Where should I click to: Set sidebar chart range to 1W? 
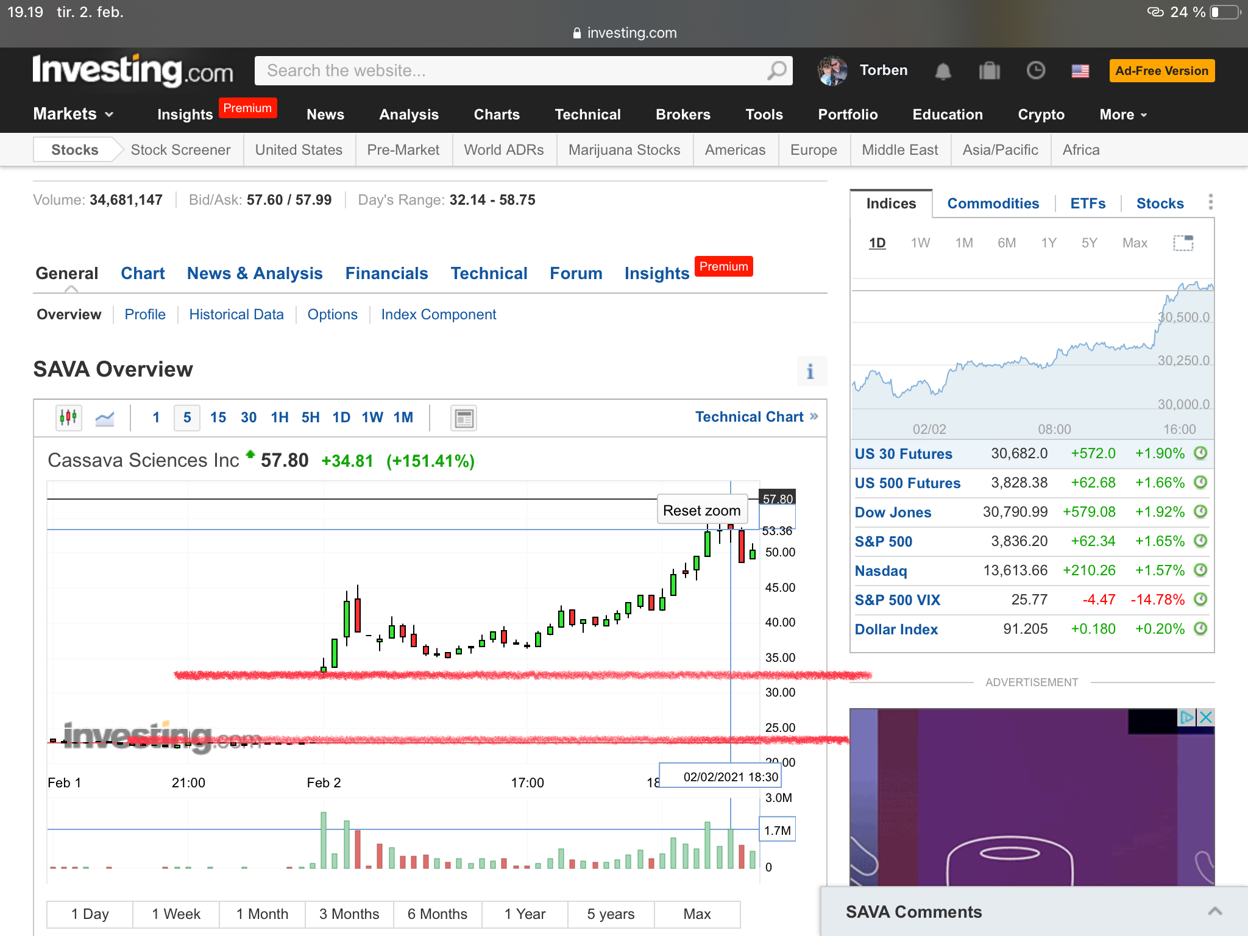(920, 243)
